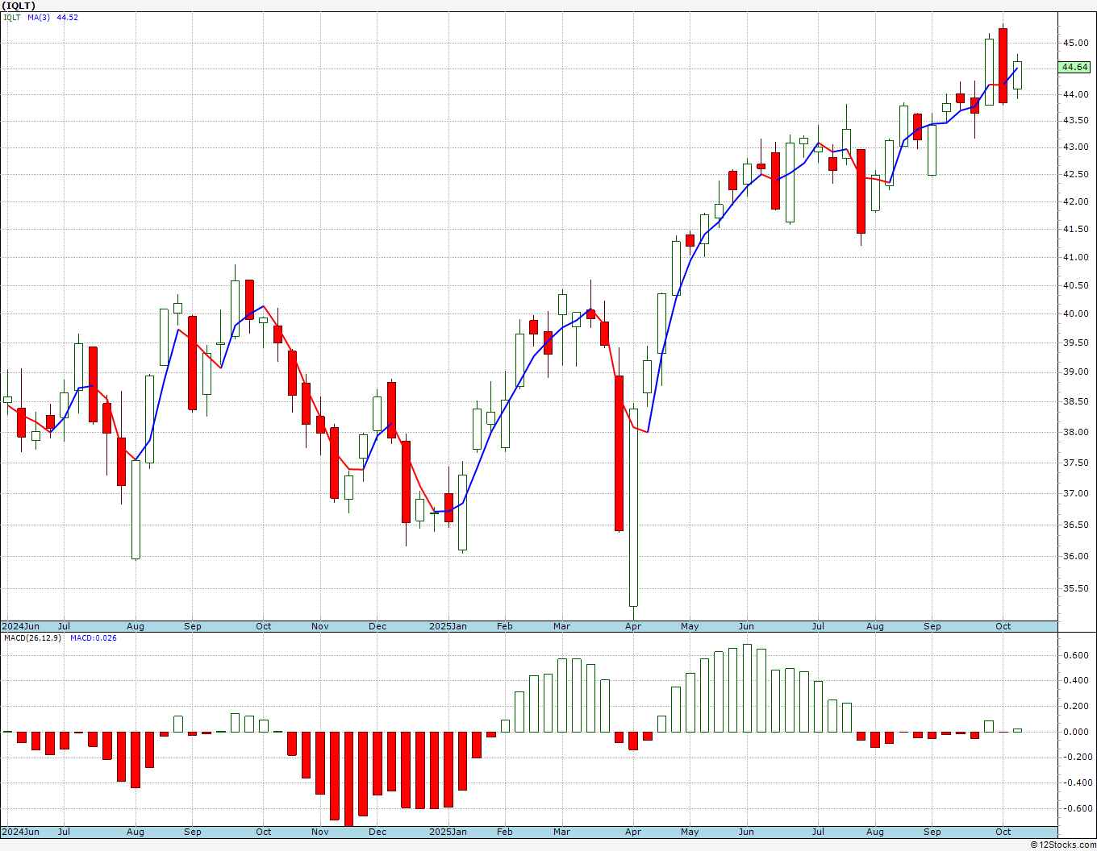Click the 0.400 MACD axis label
The height and width of the screenshot is (851, 1097).
pyautogui.click(x=1076, y=680)
